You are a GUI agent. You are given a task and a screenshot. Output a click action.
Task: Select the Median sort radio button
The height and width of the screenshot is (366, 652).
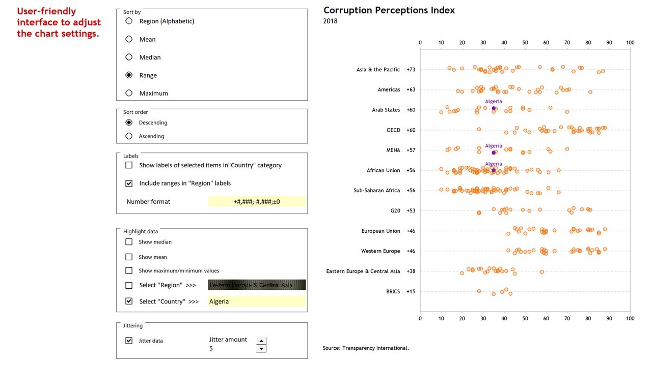[x=129, y=57]
